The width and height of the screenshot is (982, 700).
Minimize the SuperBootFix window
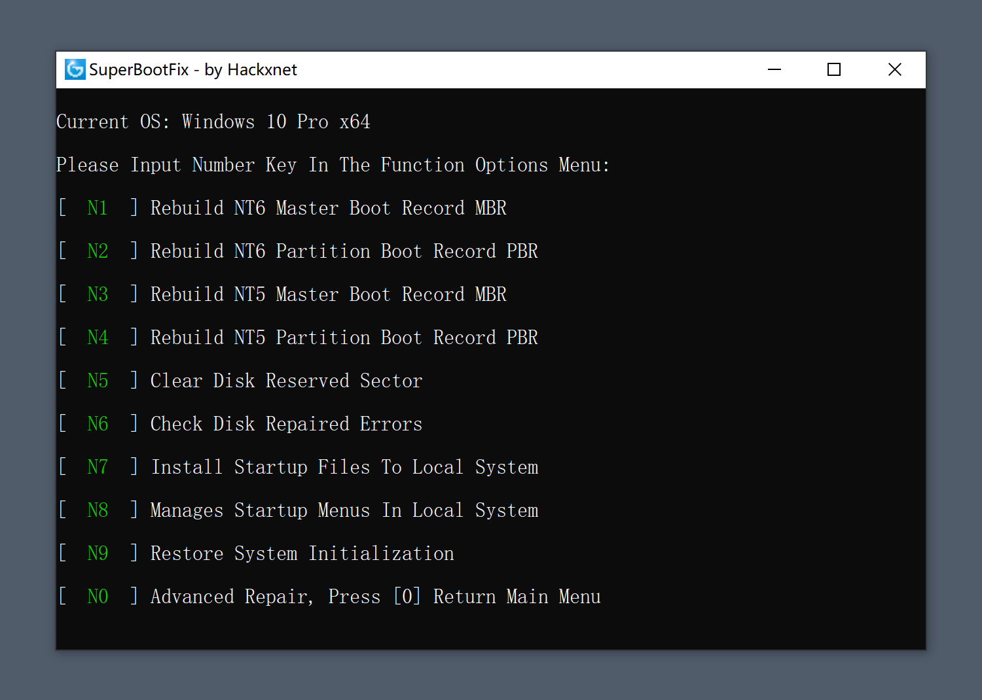click(774, 69)
